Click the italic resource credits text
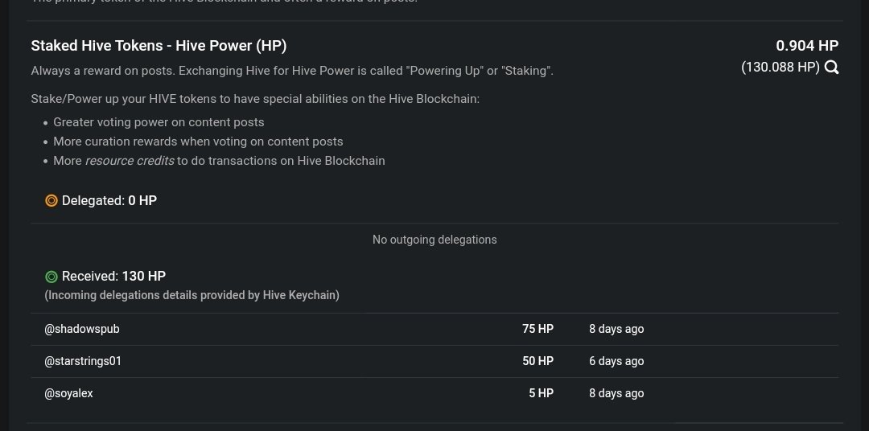 click(x=129, y=161)
